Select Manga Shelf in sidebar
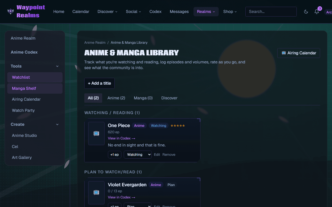The image size is (332, 207). pyautogui.click(x=35, y=88)
